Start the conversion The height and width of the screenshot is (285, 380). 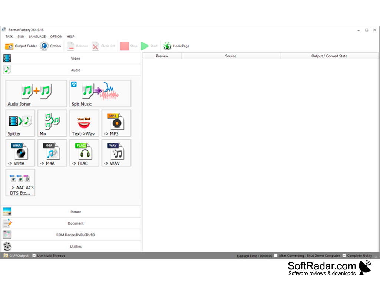[149, 46]
